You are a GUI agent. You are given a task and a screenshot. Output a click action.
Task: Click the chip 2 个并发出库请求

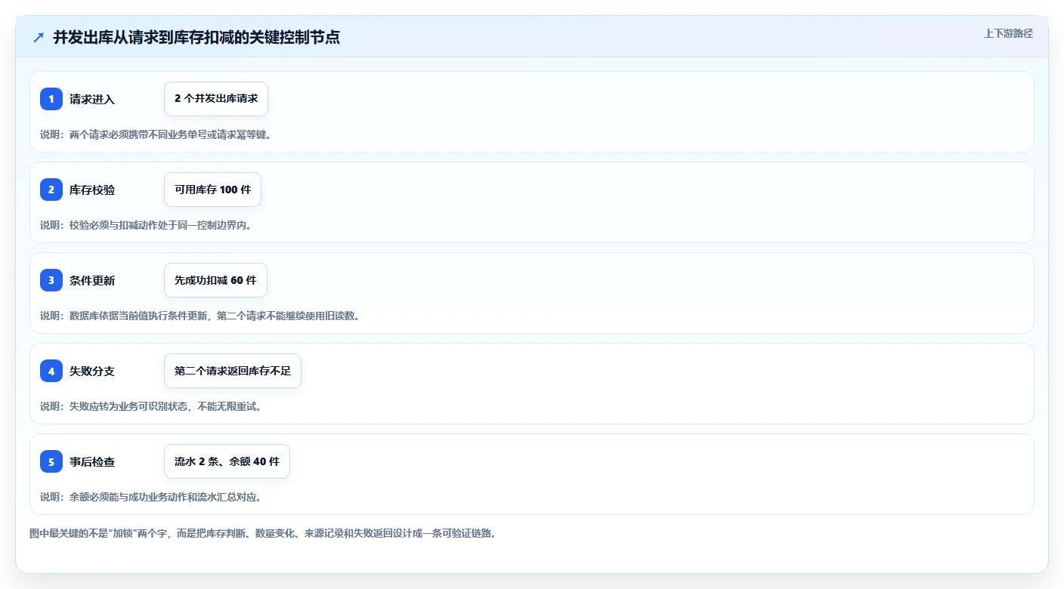(216, 99)
